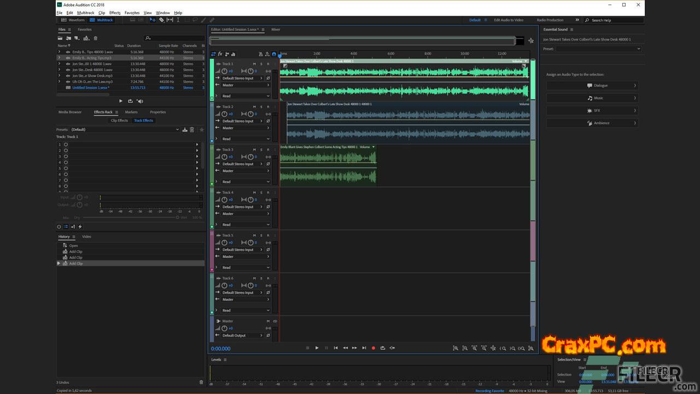Click the fx Effects button in the editor
This screenshot has height=394, width=700.
220,54
